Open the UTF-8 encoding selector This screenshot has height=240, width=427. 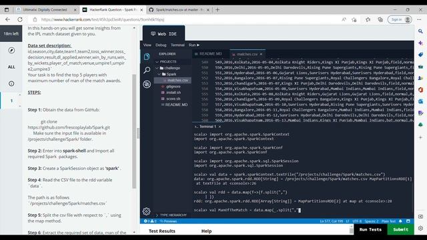tap(357, 221)
